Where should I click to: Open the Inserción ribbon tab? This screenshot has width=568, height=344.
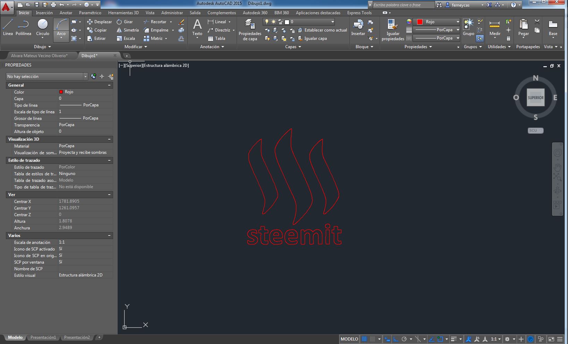(x=44, y=13)
